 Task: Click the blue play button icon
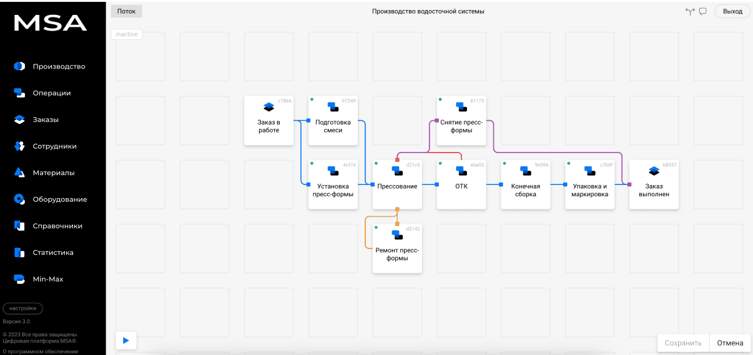(125, 340)
